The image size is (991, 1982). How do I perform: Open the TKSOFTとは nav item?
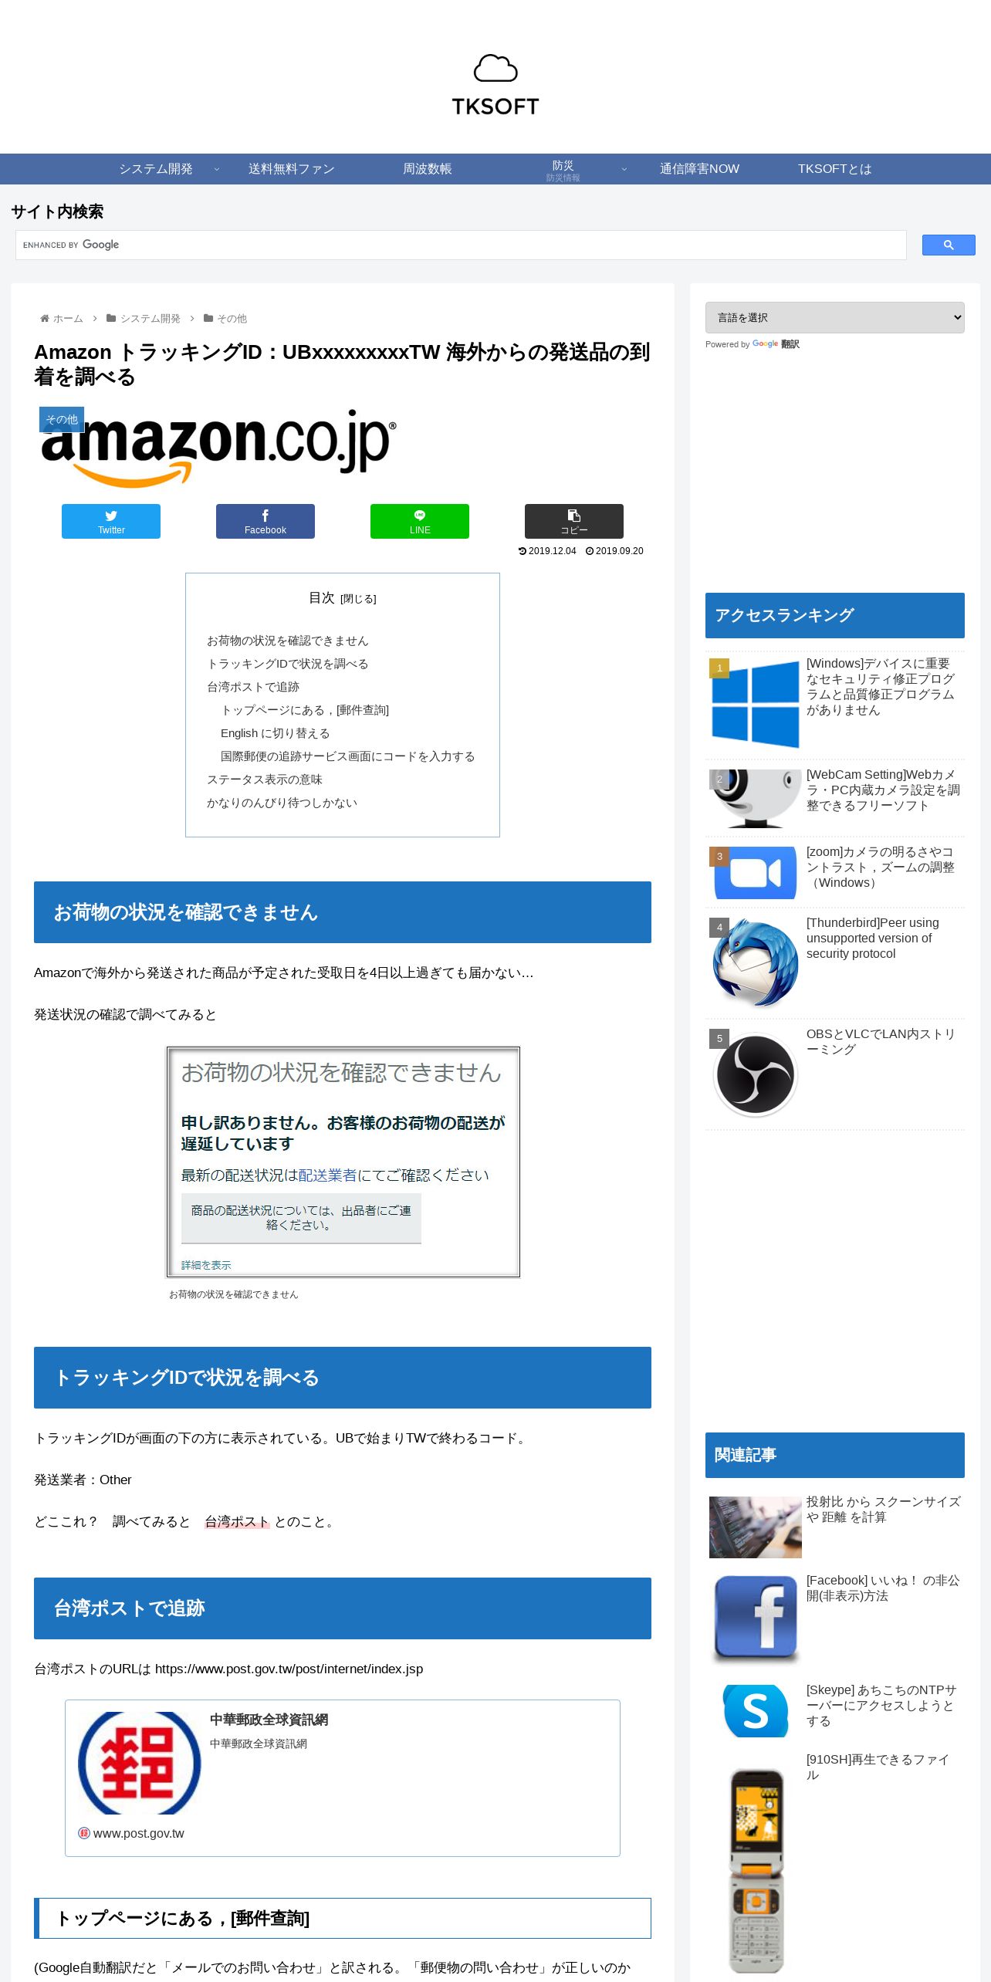834,169
